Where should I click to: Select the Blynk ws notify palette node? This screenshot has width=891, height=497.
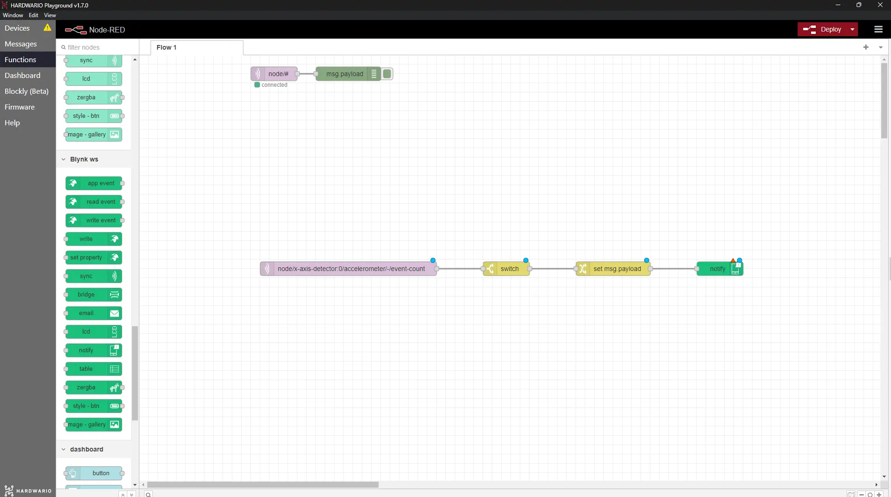click(x=94, y=350)
